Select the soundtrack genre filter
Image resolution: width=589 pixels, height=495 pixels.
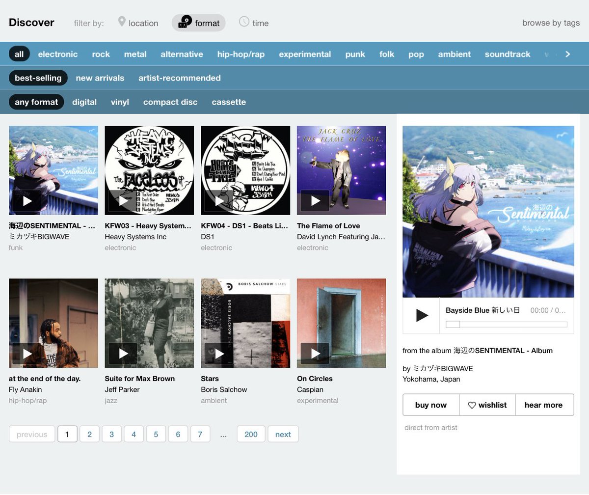pos(508,54)
